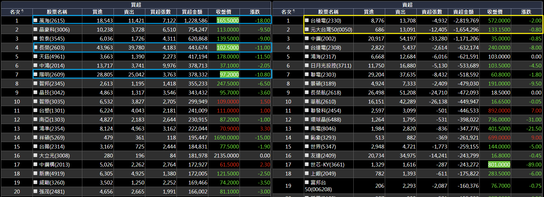Viewport: 544px width, 197px height.
Task: Tick the checkbox for 晶豪科(3006)
Action: [36, 29]
